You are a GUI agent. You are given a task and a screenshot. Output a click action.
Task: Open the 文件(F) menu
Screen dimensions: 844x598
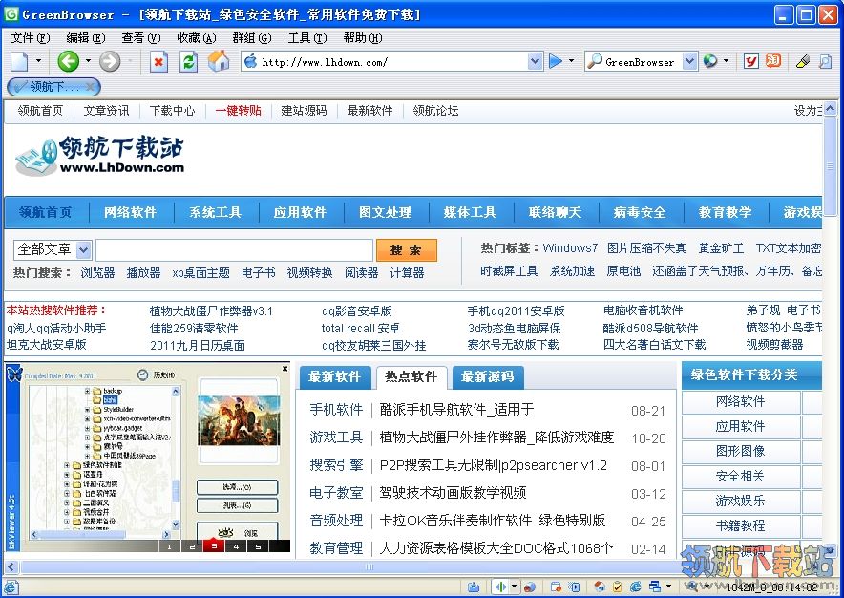(31, 38)
